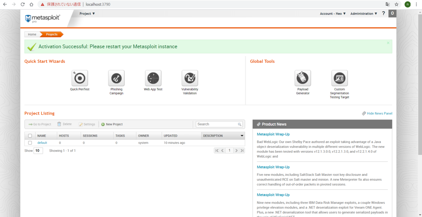This screenshot has height=217, width=422.
Task: Open the WebLogic deserialization Metasploit Wrap-Up article
Action: pos(273,134)
